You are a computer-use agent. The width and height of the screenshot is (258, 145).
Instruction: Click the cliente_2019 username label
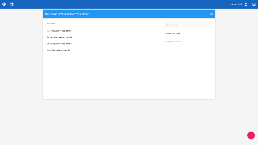(236, 4)
